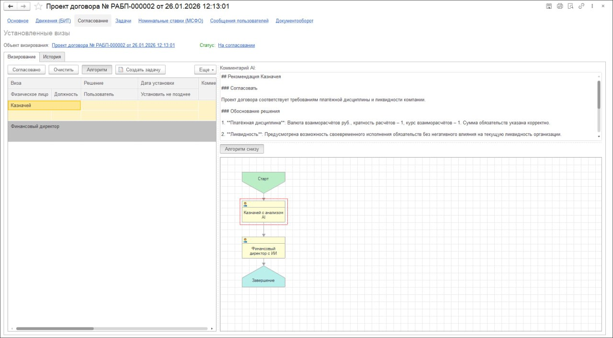Click scroll-down arrow of AI comment box
The width and height of the screenshot is (613, 338).
[x=598, y=136]
